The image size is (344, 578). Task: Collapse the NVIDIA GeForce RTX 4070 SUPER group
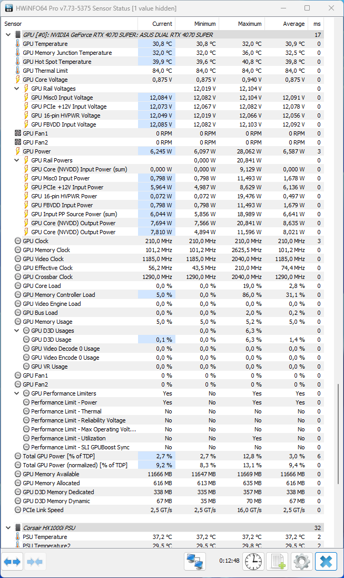pos(8,35)
